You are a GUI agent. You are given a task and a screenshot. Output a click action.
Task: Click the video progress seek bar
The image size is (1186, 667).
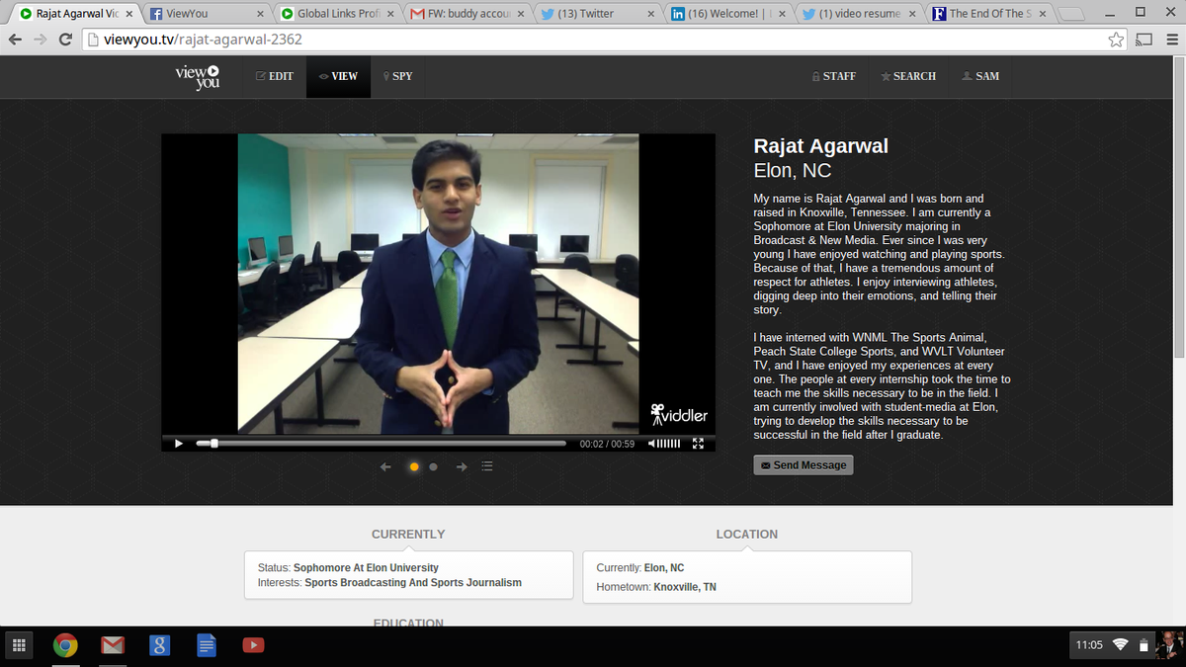click(381, 444)
